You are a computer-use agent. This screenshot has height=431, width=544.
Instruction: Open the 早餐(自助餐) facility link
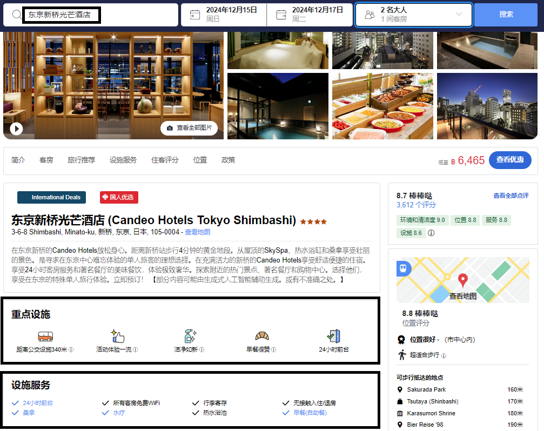click(310, 413)
